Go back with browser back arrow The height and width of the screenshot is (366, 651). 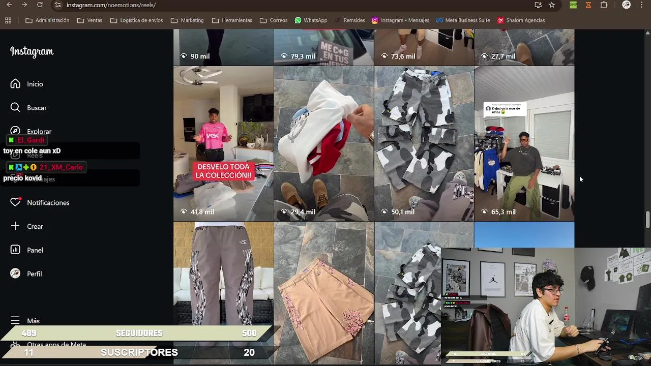(x=9, y=5)
